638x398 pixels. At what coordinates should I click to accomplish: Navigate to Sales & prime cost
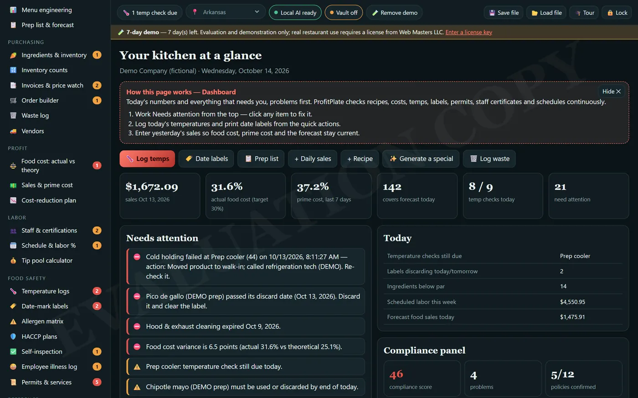[x=55, y=185]
